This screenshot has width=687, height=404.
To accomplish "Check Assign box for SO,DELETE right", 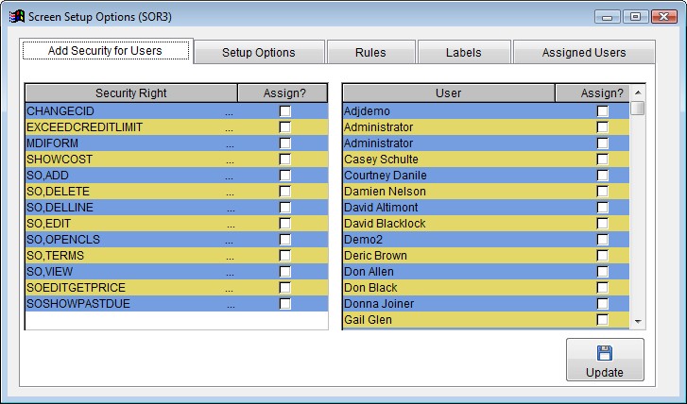I will 284,192.
